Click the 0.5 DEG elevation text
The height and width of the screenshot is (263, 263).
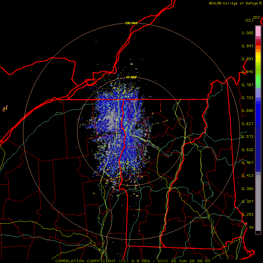141,261
